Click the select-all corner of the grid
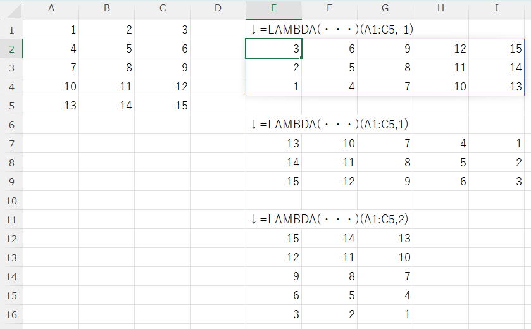 11,9
